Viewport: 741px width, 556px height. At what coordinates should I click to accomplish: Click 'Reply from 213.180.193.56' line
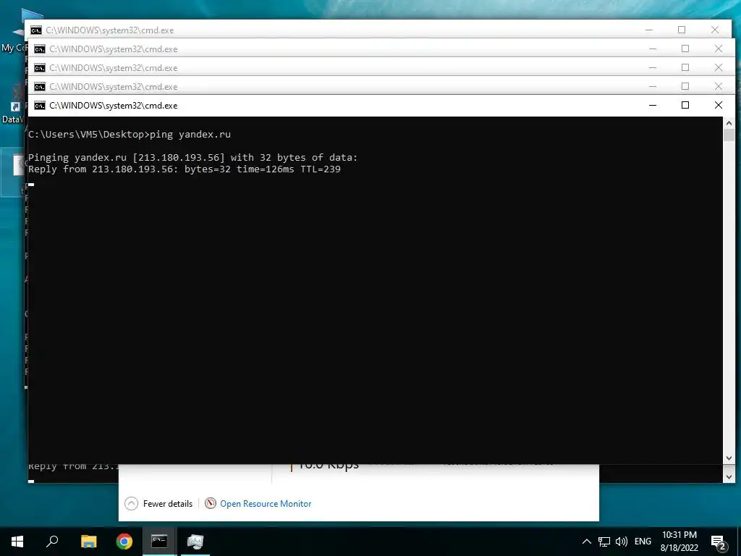click(x=185, y=169)
